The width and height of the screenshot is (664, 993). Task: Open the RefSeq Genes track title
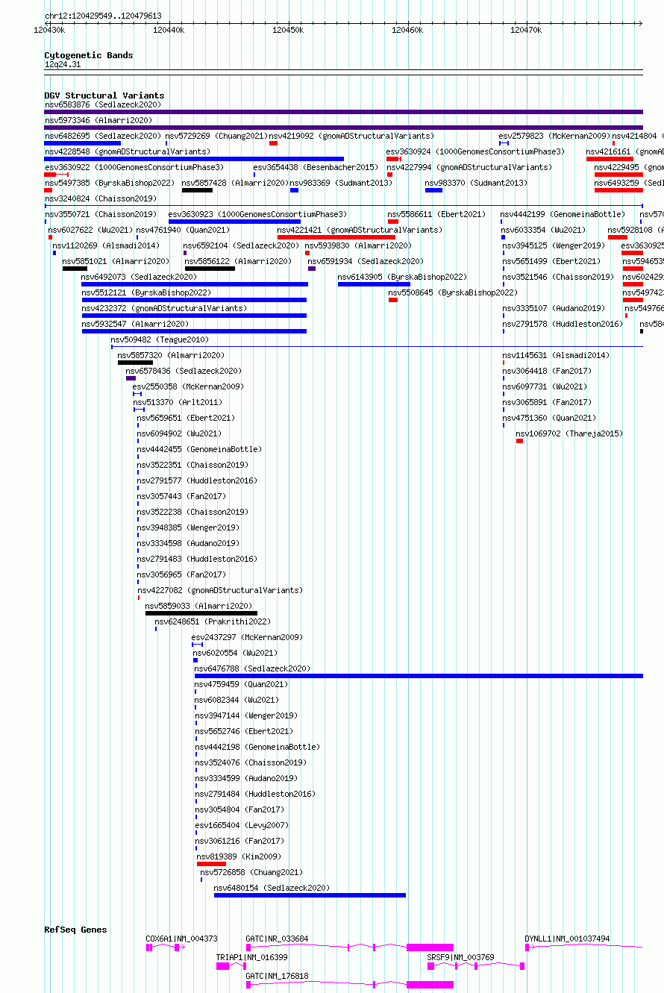[75, 930]
